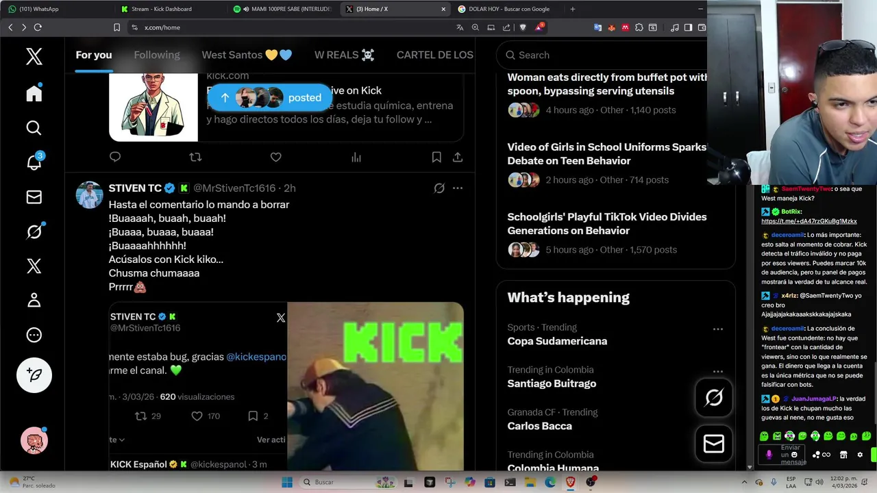877x493 pixels.
Task: Go to the Home feed icon
Action: click(x=34, y=93)
